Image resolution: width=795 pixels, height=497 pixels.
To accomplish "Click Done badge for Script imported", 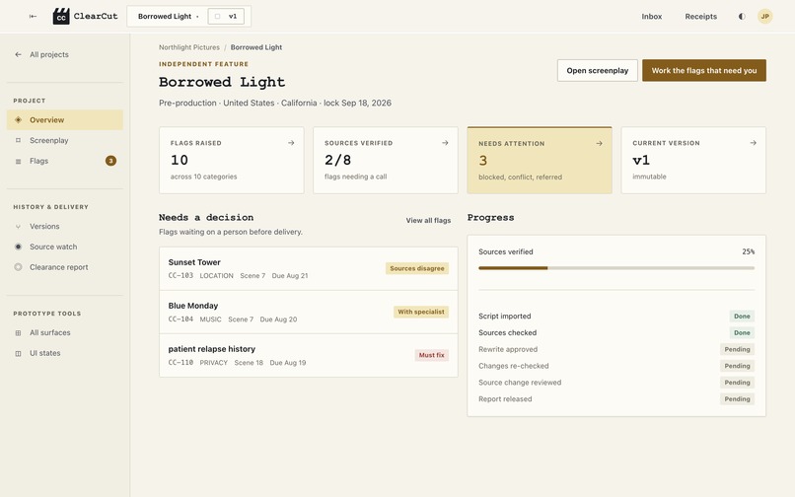I will [x=742, y=316].
